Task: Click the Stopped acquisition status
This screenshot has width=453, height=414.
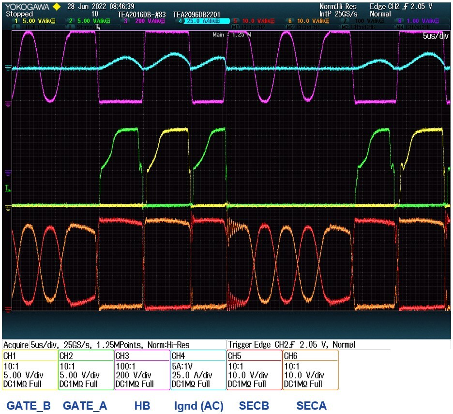Action: pyautogui.click(x=19, y=14)
